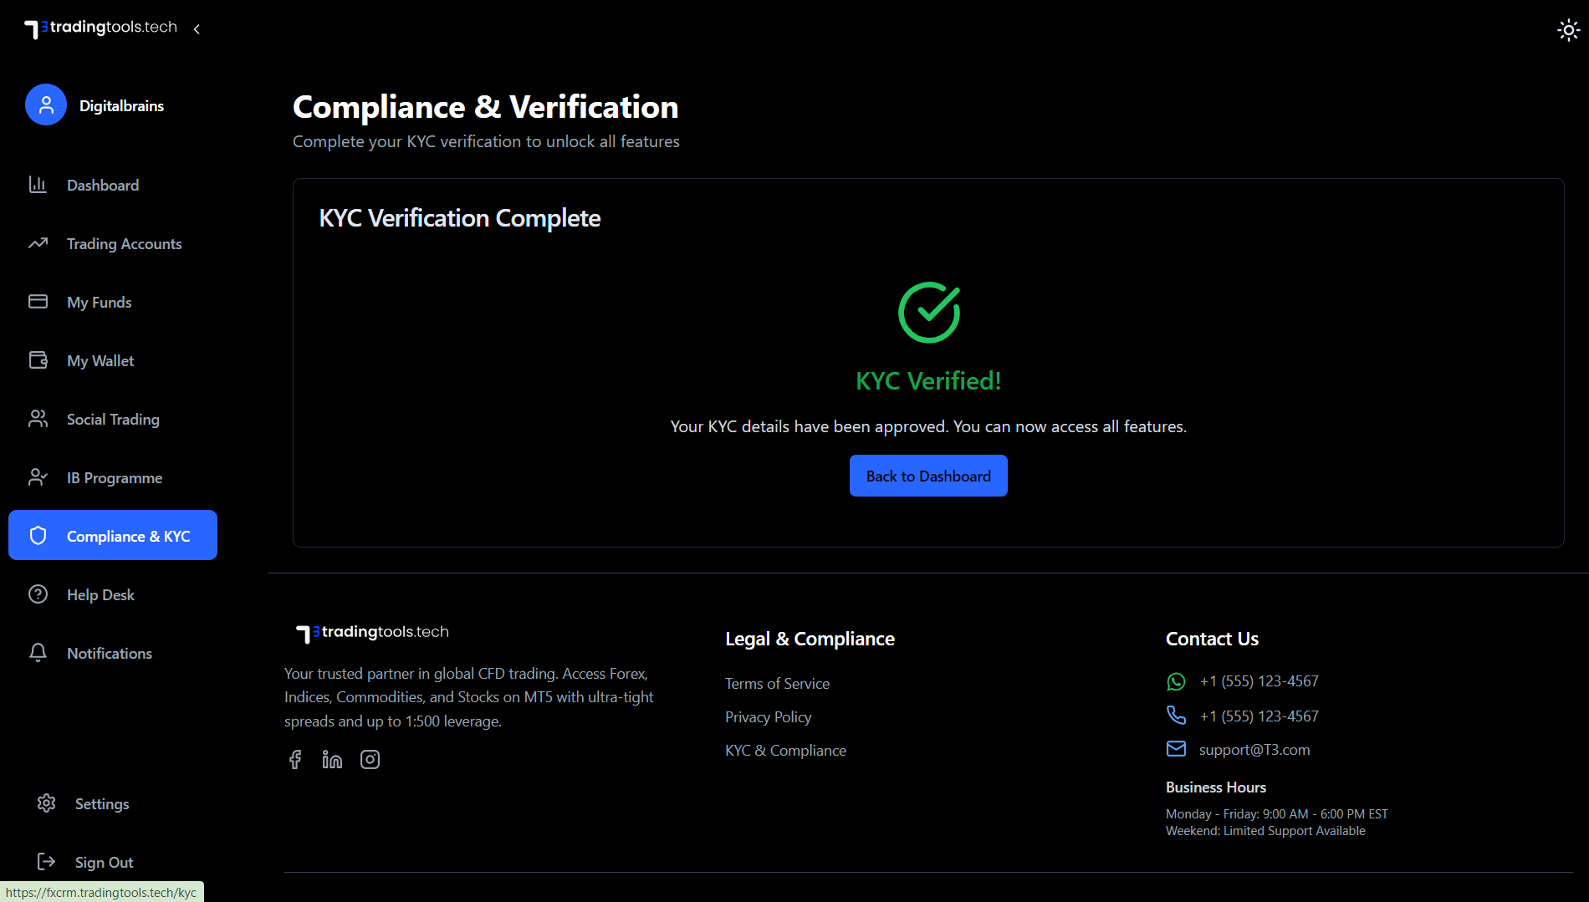Viewport: 1589px width, 902px height.
Task: Visit the Instagram social icon
Action: click(370, 759)
